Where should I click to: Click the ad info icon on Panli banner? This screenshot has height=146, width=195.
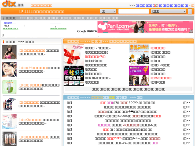(192, 31)
